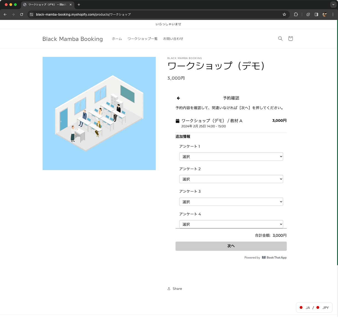Image resolution: width=338 pixels, height=318 pixels.
Task: Click the date 2024年 2月 25日 14:00 - 15:00
Action: tap(204, 126)
